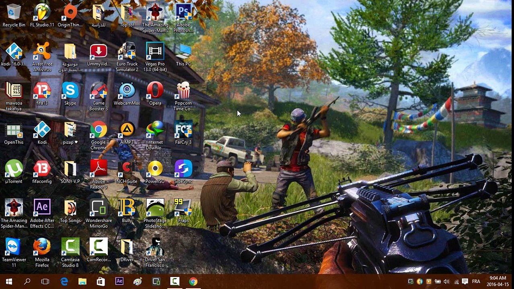Viewport: 514px width, 289px height.
Task: Select the PowerISO disc icon
Action: point(155,173)
